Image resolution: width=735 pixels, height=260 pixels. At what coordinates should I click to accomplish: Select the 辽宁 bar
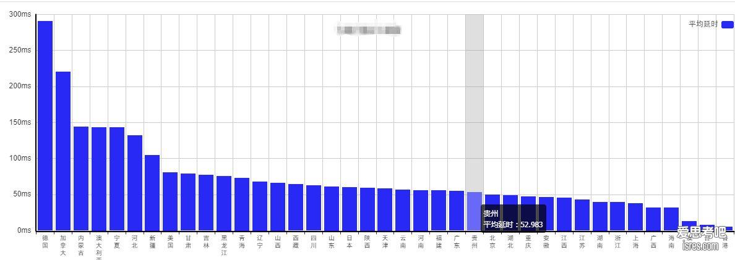coord(260,206)
